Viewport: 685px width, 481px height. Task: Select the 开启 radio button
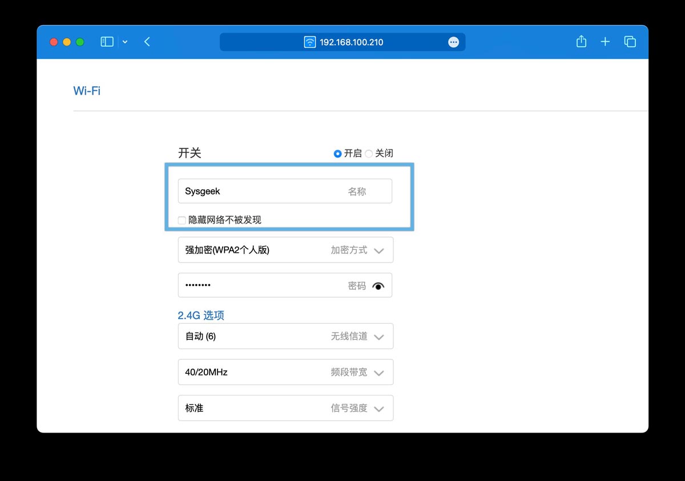tap(337, 153)
